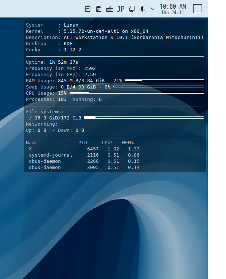Click the File systems heading
Viewport: 226px width, 279px height.
(x=45, y=112)
